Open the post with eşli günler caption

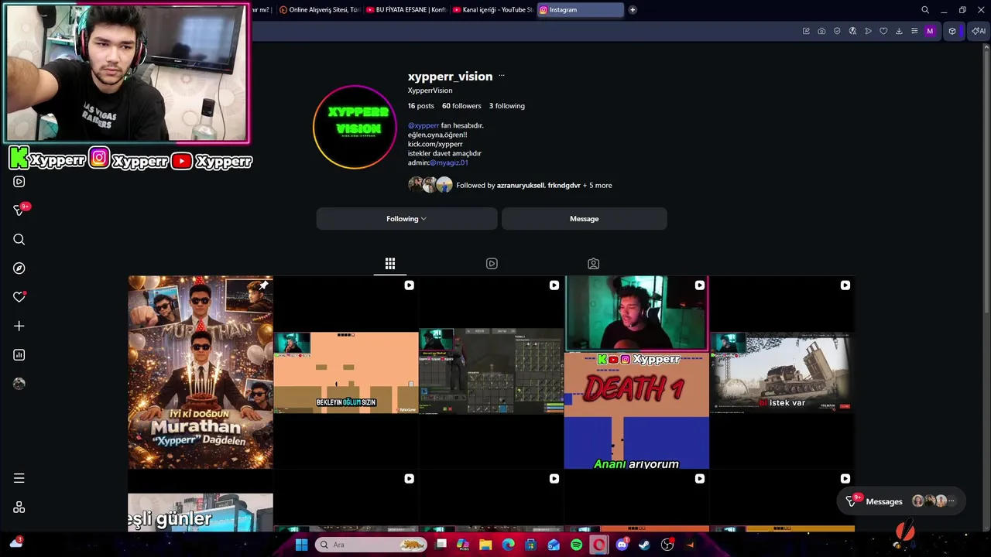click(x=201, y=501)
